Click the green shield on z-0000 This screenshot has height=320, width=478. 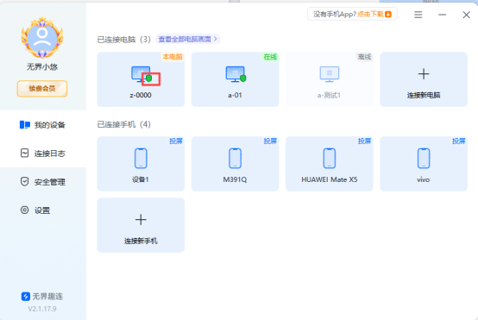tap(148, 78)
